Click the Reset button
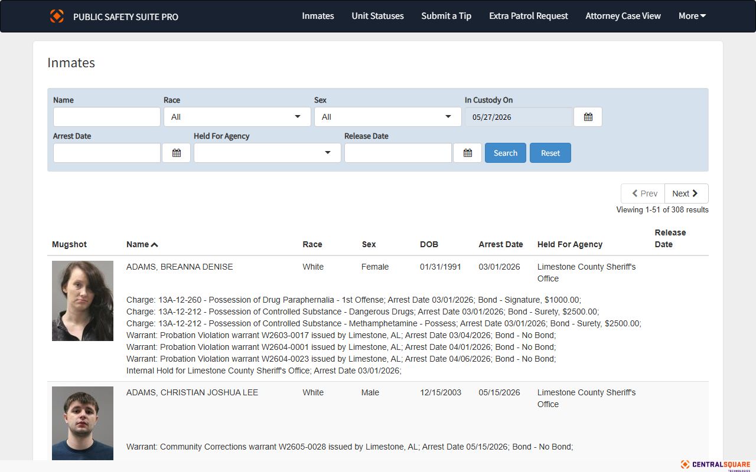 550,153
